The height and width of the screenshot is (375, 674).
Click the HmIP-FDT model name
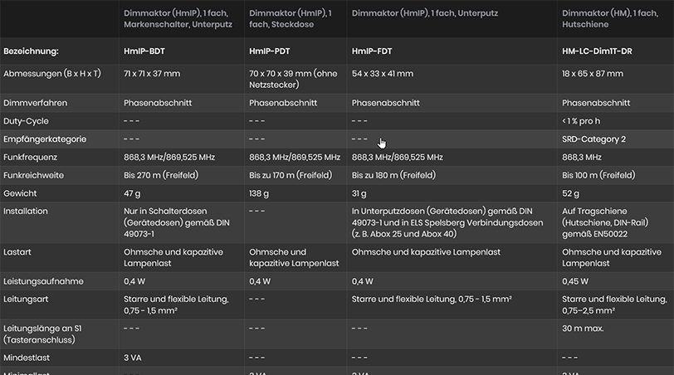372,51
